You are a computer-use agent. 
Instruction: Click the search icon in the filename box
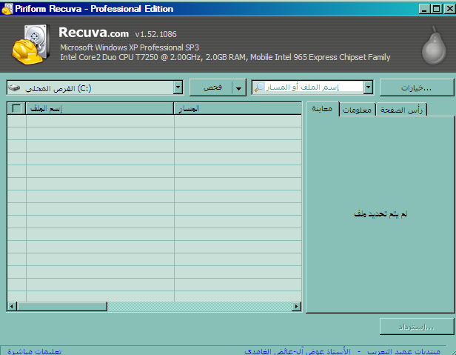(258, 87)
